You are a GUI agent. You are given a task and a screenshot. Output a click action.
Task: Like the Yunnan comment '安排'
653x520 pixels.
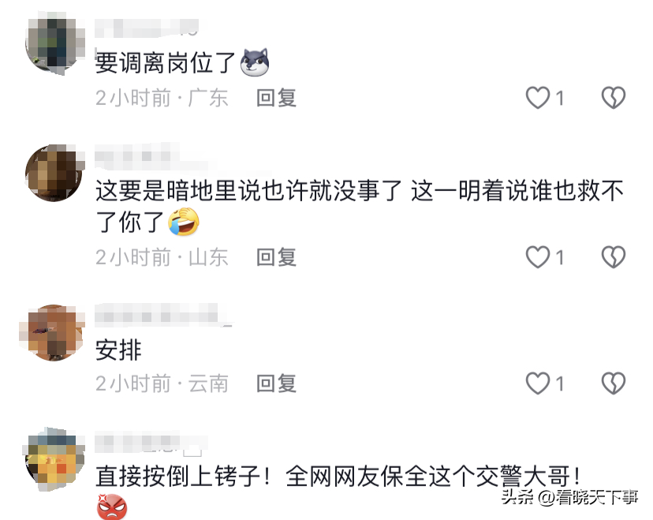(538, 383)
